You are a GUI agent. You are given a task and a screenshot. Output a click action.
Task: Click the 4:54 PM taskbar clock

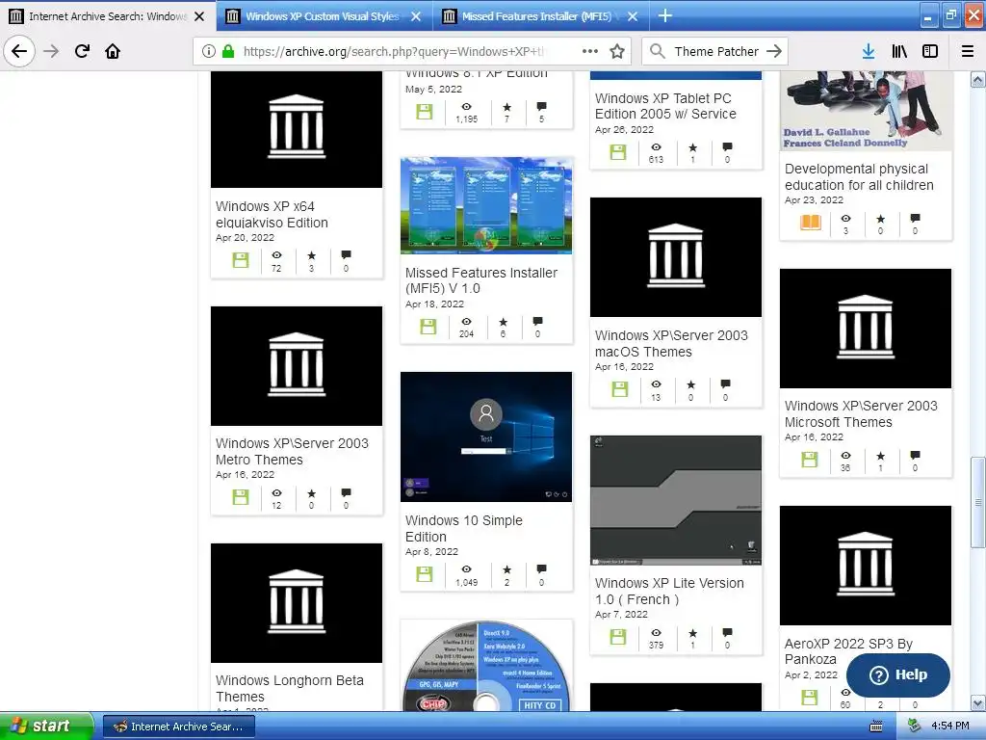[x=950, y=727]
